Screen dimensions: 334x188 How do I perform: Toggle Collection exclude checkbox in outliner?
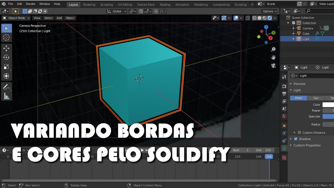(x=294, y=23)
